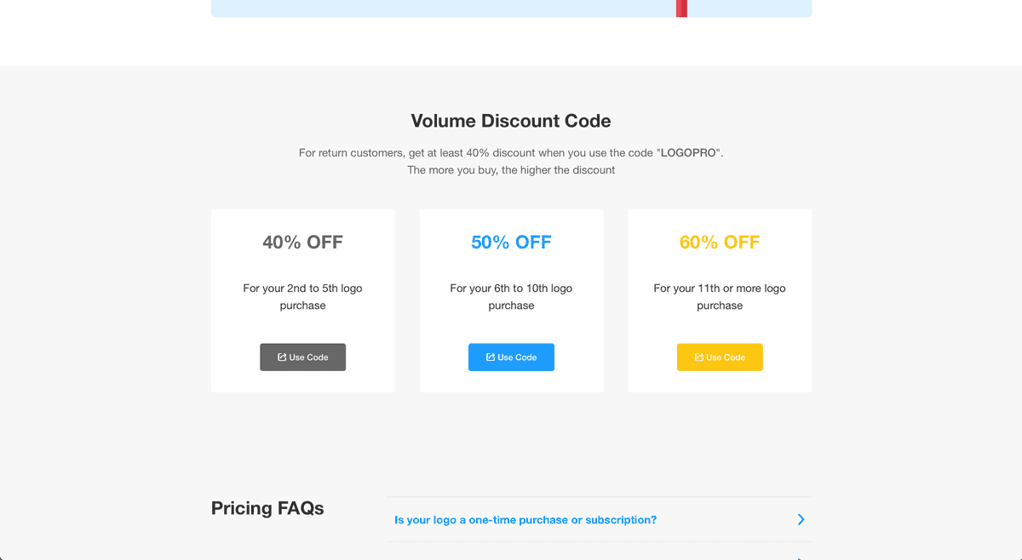Screen dimensions: 1022x560
Task: Click the "Volume Discount Code" heading
Action: tap(511, 121)
